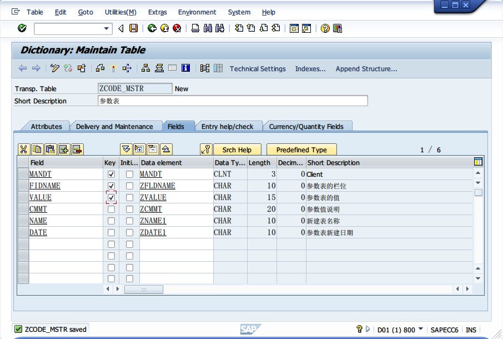Click the Print icon in standard toolbar
The image size is (503, 339).
pyautogui.click(x=195, y=28)
